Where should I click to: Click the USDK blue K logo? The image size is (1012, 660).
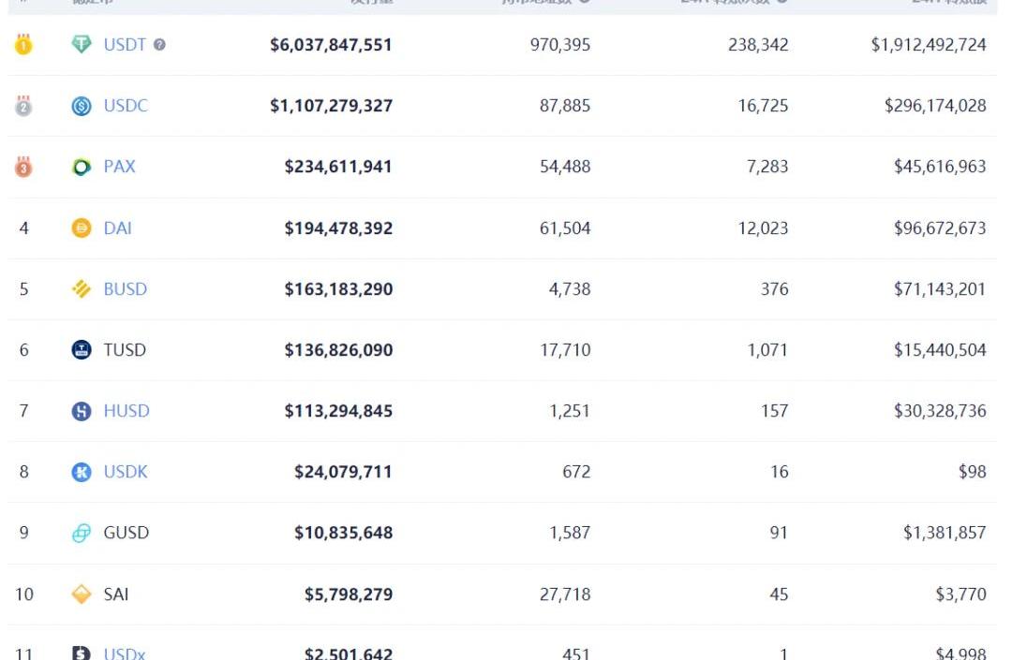(x=82, y=472)
